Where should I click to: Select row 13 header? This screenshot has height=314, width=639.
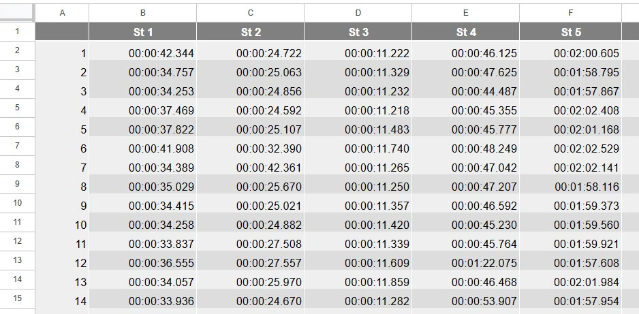click(17, 260)
